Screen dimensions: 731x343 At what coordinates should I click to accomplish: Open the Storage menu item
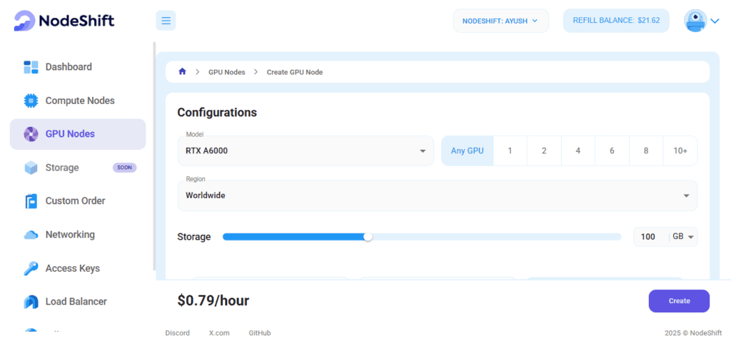click(x=62, y=168)
